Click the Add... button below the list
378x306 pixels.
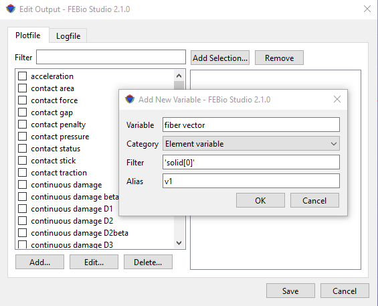[x=39, y=262]
